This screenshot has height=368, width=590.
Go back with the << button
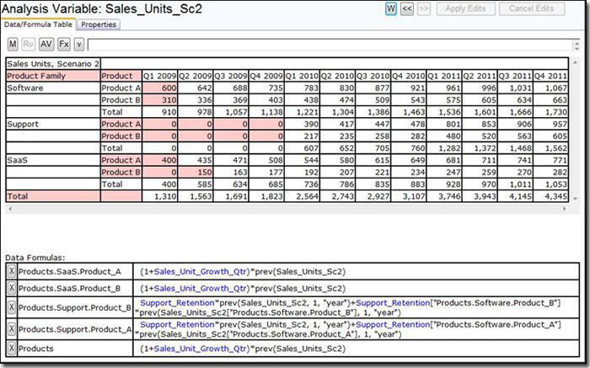(x=407, y=8)
